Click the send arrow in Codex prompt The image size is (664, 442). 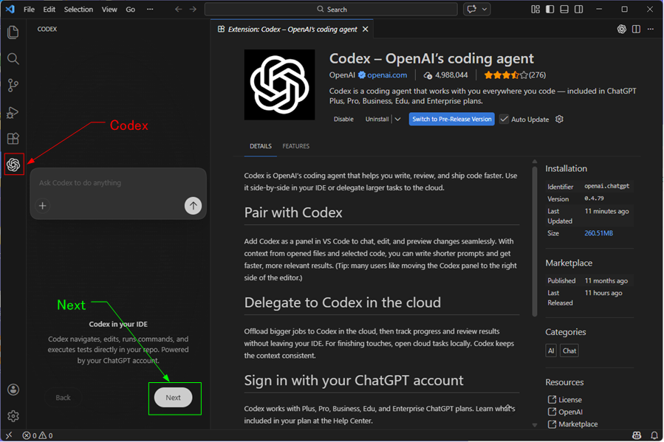[193, 206]
